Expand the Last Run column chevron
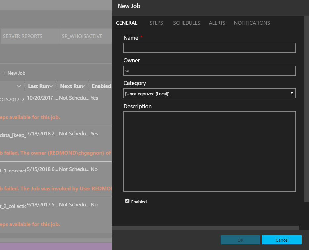309x250 pixels. click(51, 86)
